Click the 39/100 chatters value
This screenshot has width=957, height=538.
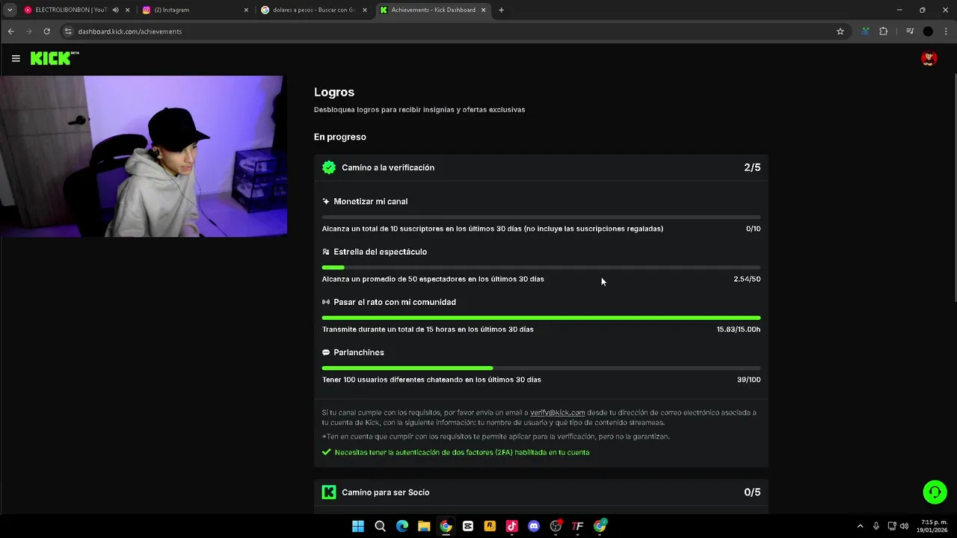click(749, 380)
